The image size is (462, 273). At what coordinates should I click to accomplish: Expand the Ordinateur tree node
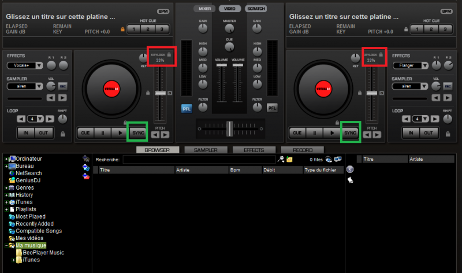click(x=6, y=159)
